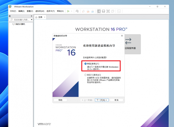Viewport: 174px width, 127px height.
Task: Close the 库 library panel
Action: [32, 16]
